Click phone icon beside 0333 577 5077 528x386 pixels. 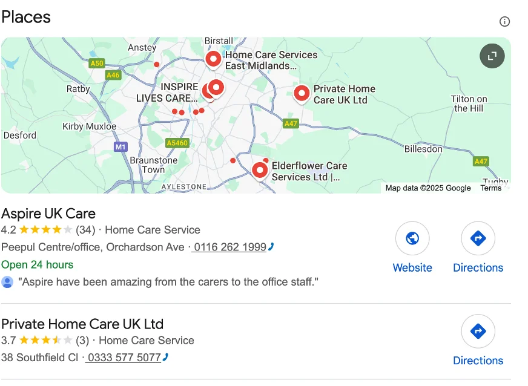pos(165,358)
